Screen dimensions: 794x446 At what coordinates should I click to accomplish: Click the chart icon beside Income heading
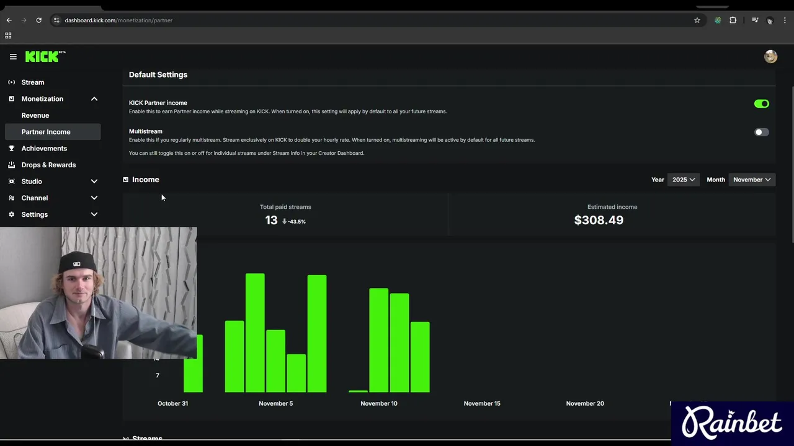pos(125,180)
